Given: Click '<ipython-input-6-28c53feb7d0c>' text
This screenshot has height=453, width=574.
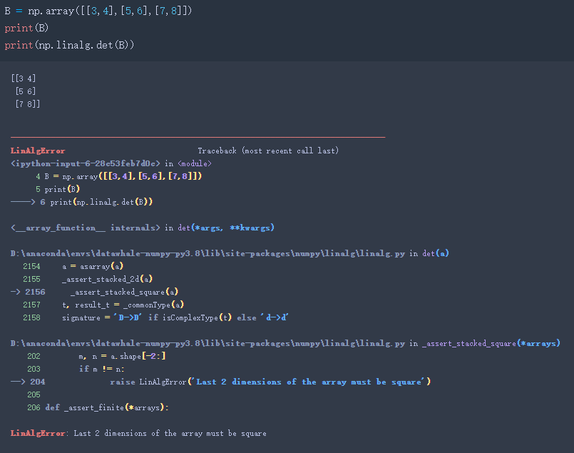Looking at the screenshot, I should coord(86,163).
